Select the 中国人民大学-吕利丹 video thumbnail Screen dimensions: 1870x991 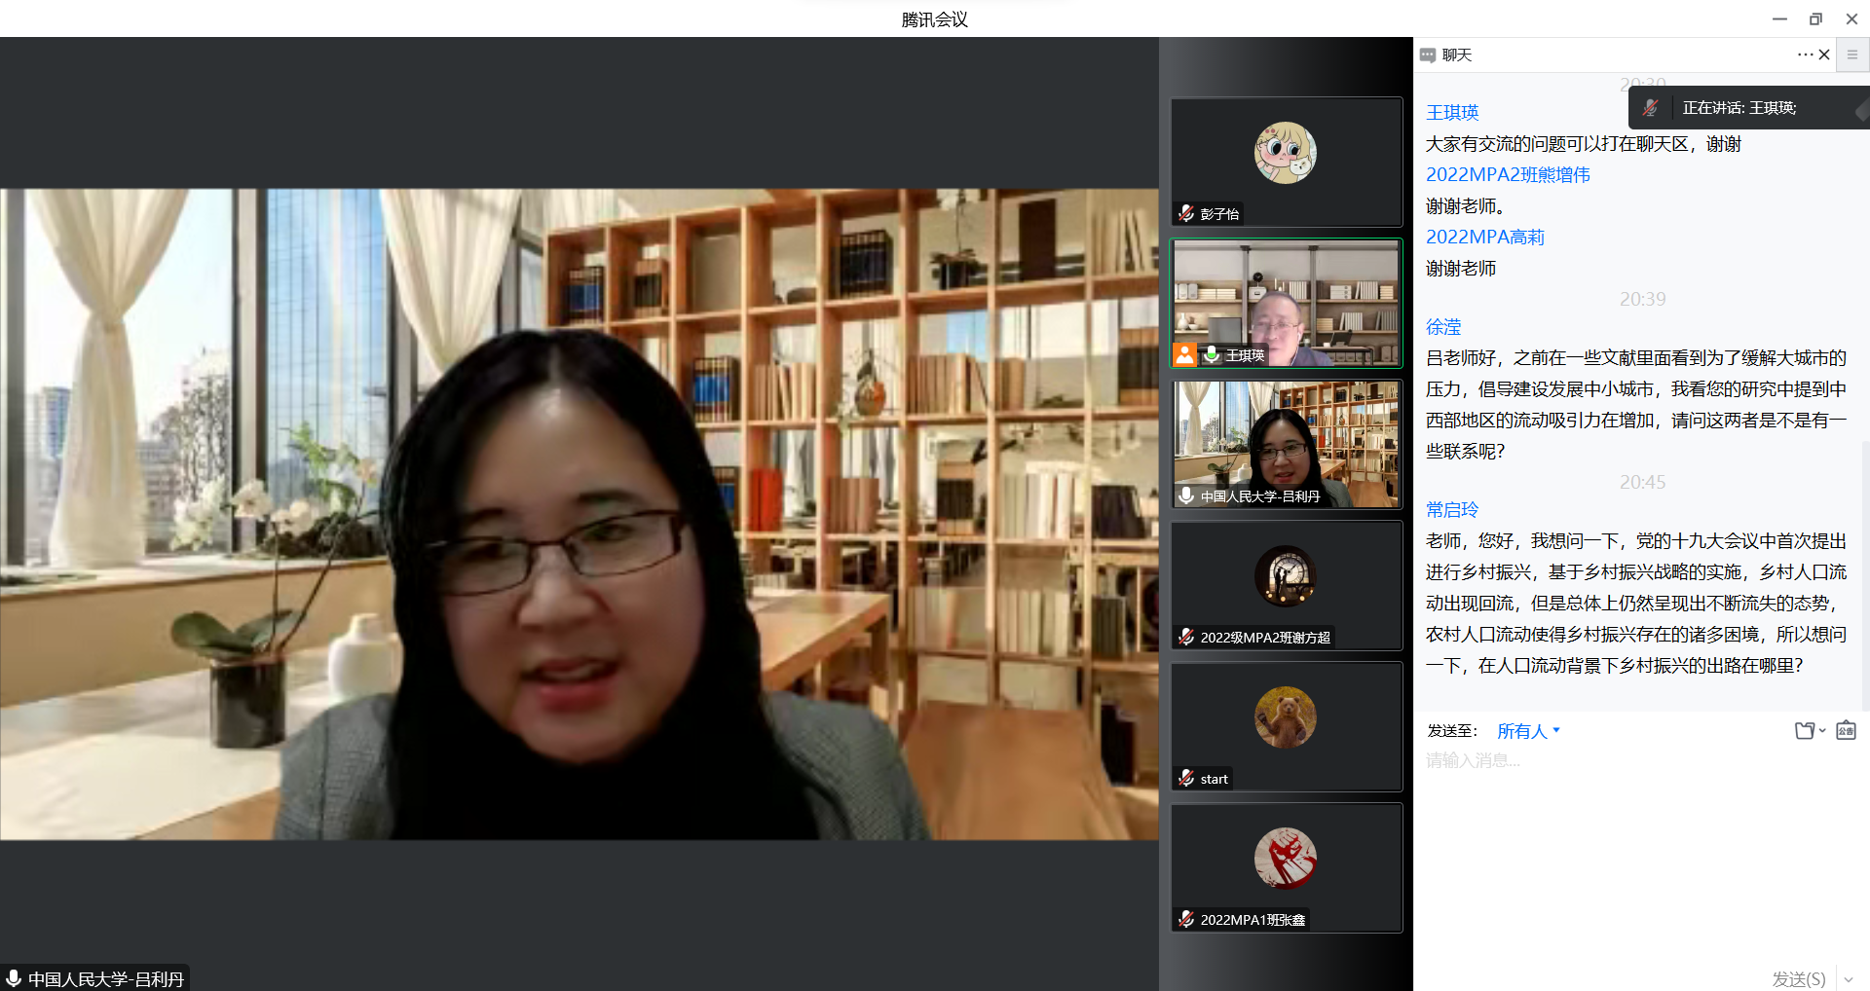[x=1286, y=444]
